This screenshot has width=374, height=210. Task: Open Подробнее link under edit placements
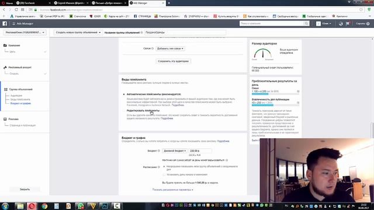(x=167, y=118)
